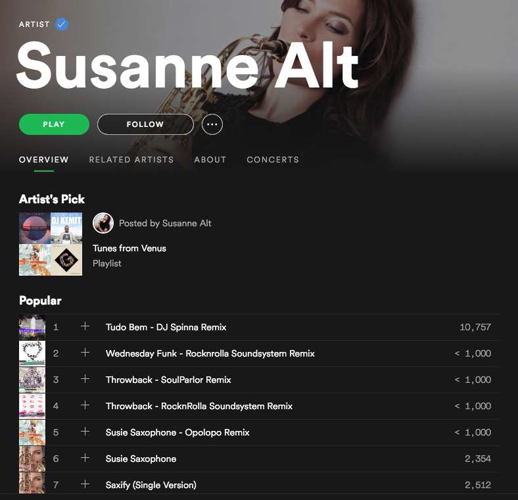The width and height of the screenshot is (518, 500).
Task: Add Saxify (Single Version) with plus icon
Action: (85, 484)
